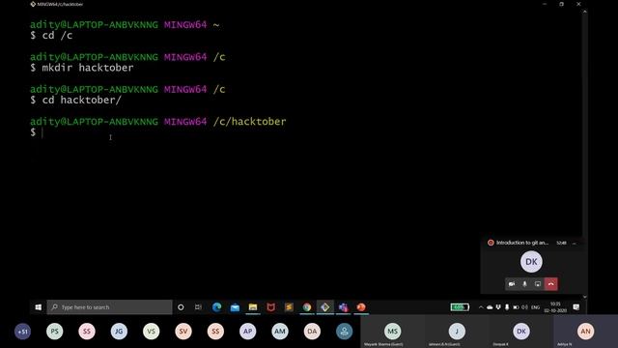Click the call duration timer
The height and width of the screenshot is (348, 618).
[x=561, y=243]
